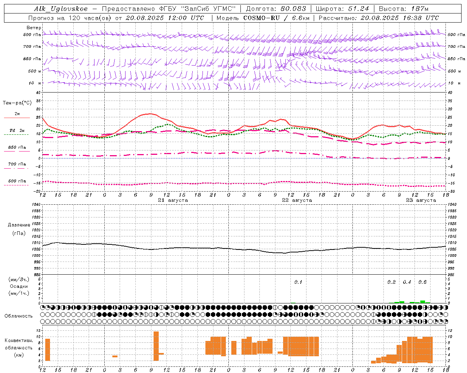The width and height of the screenshot is (467, 373).
Task: Click the Рассчитано: 20.08.2025 16:38 UTC text
Action: pyautogui.click(x=379, y=18)
